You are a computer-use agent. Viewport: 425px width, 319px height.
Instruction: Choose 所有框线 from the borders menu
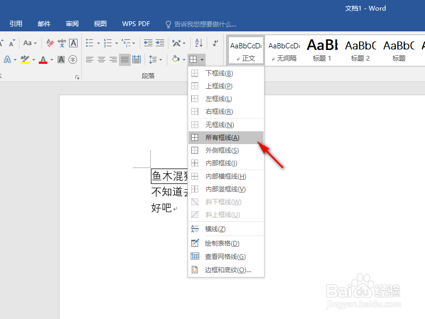[x=222, y=137]
